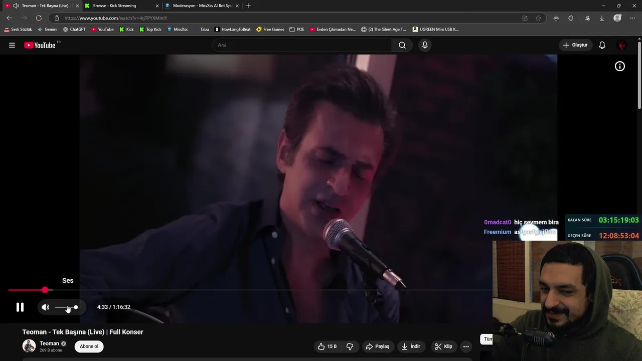Open Teoman channel avatar
This screenshot has width=642, height=361.
[x=29, y=346]
